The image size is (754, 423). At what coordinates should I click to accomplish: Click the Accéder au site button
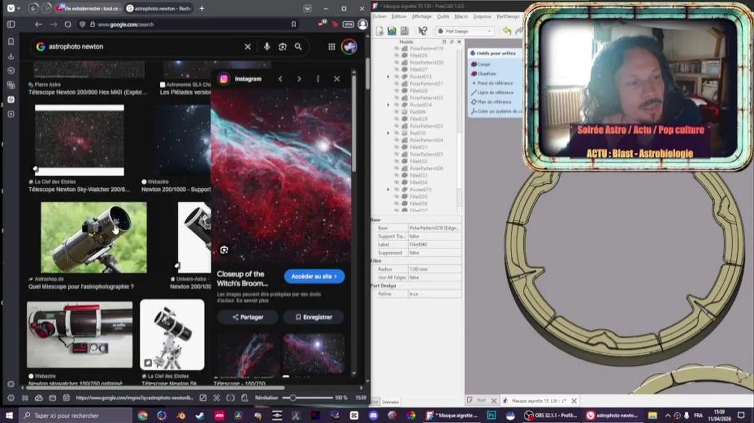pos(314,276)
